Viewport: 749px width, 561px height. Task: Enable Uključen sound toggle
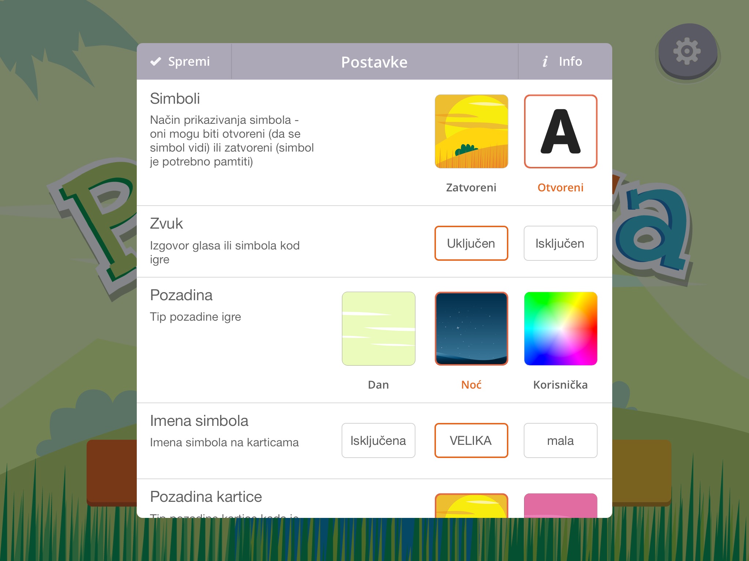click(x=470, y=242)
